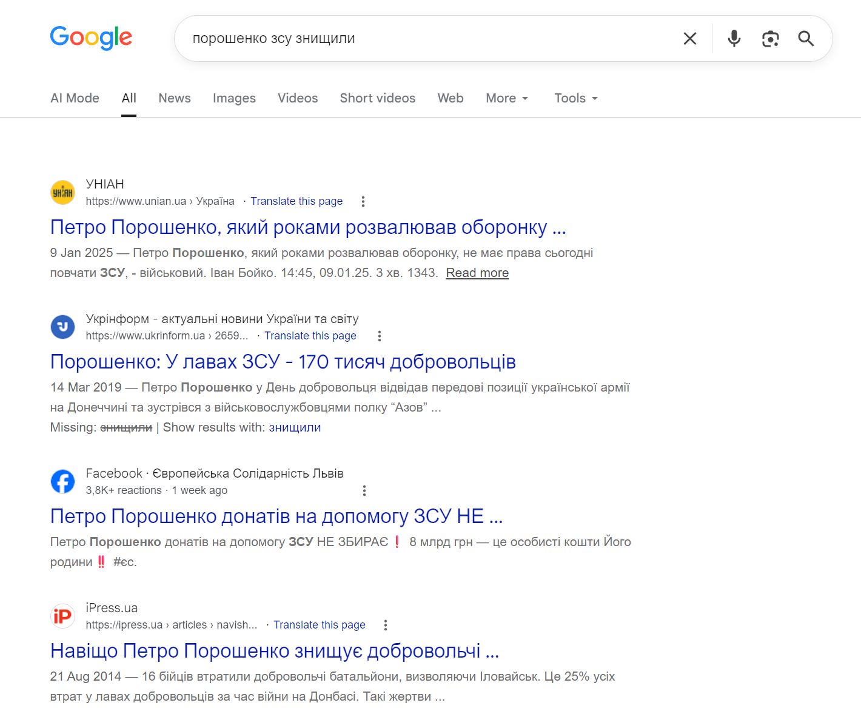Viewport: 861px width, 717px height.
Task: Click the УНІАН site favicon
Action: click(x=62, y=193)
